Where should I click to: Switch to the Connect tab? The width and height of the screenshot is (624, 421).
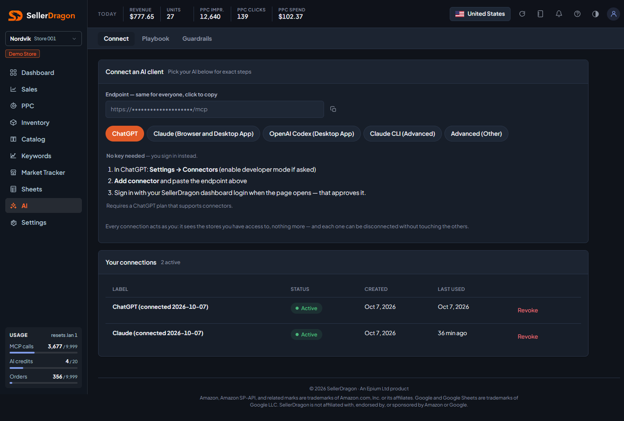(x=116, y=39)
